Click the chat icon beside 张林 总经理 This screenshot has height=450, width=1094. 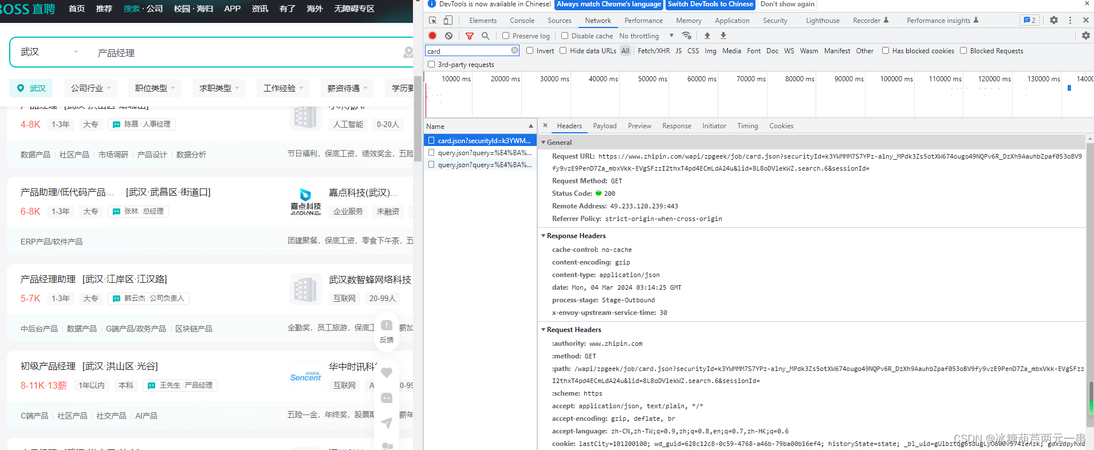[117, 211]
